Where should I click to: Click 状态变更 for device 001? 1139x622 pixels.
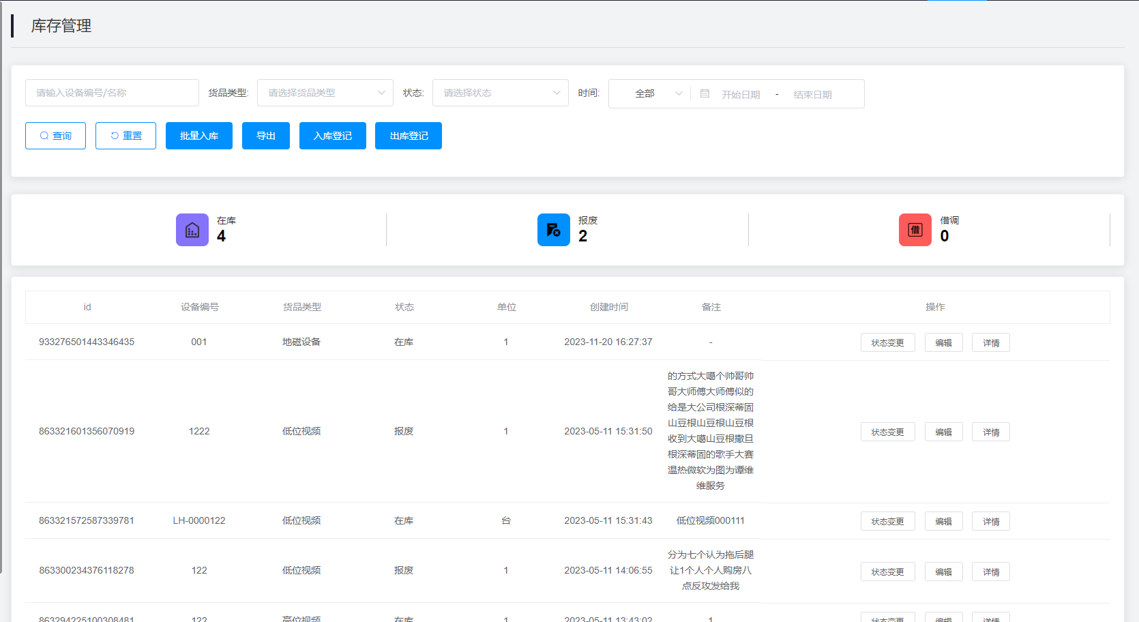887,342
